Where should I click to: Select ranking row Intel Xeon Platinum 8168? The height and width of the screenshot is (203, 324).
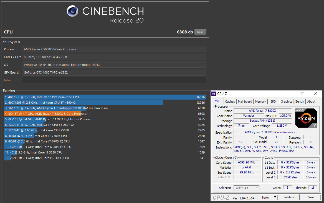coord(105,97)
